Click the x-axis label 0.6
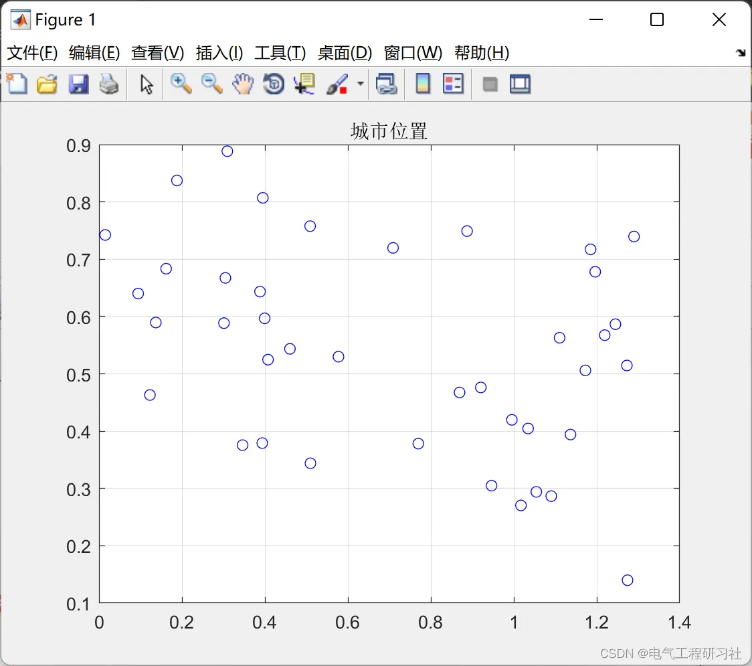 coord(348,622)
